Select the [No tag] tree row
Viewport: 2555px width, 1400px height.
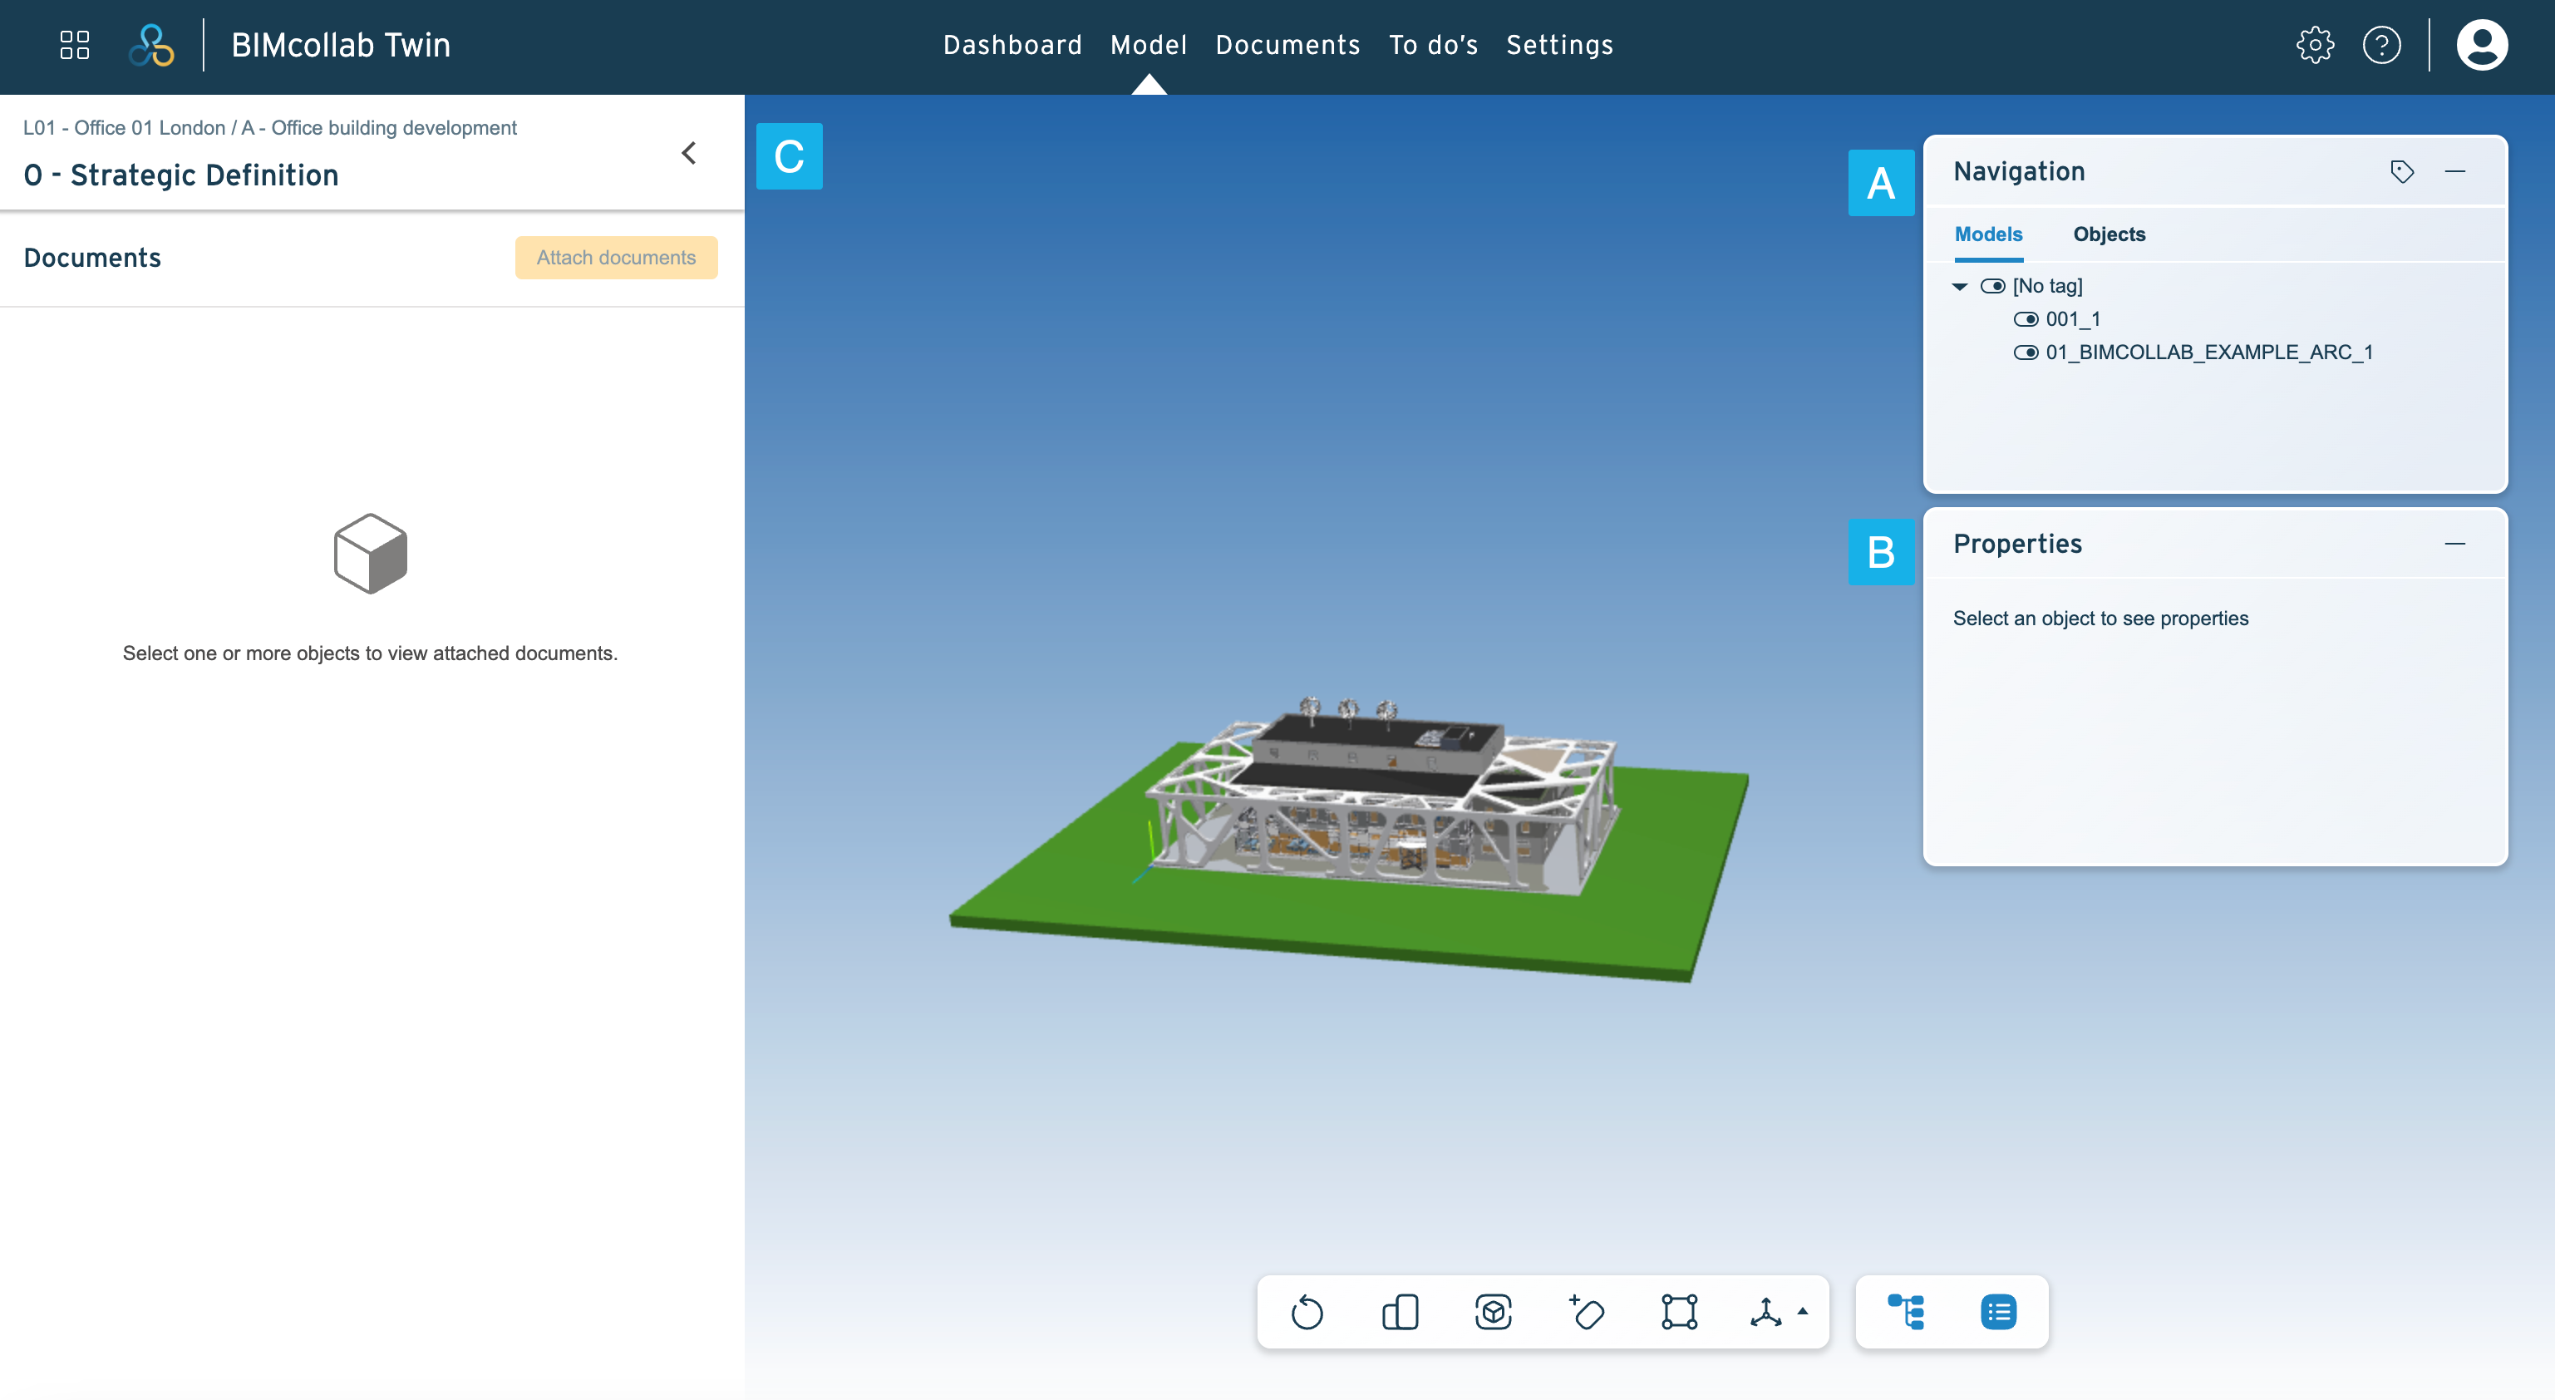2046,286
